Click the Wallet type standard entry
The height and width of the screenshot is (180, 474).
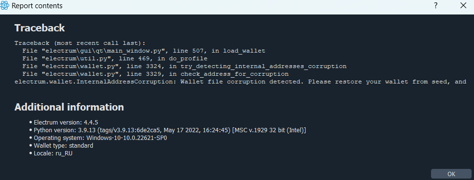click(x=63, y=146)
